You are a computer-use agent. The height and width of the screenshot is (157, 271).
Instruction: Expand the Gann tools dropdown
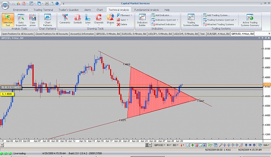(123, 20)
